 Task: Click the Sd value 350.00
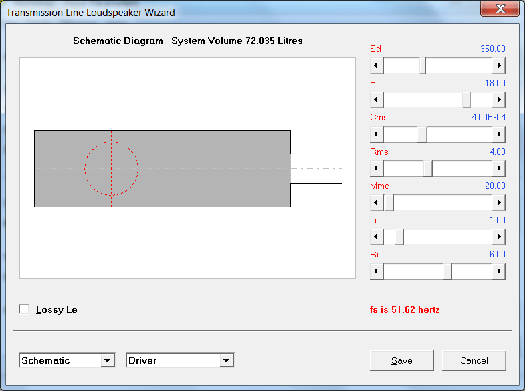[x=492, y=49]
